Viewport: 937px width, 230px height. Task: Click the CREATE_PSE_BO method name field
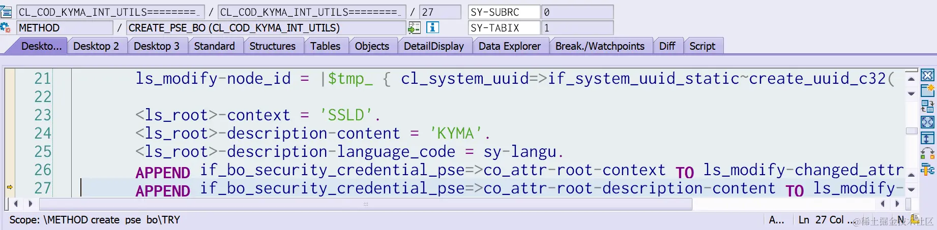point(266,28)
